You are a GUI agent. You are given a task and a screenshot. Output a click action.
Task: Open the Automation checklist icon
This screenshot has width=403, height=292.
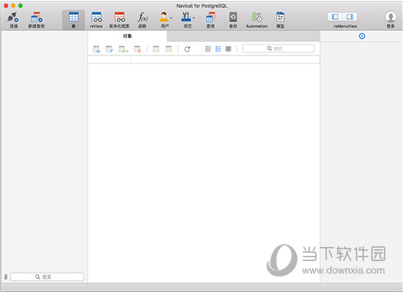click(x=257, y=17)
